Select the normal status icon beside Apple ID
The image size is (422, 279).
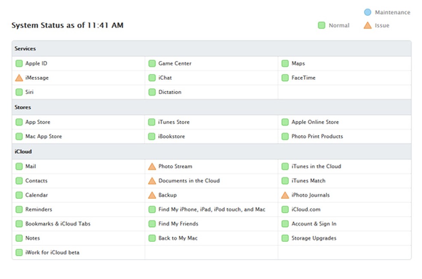click(19, 63)
